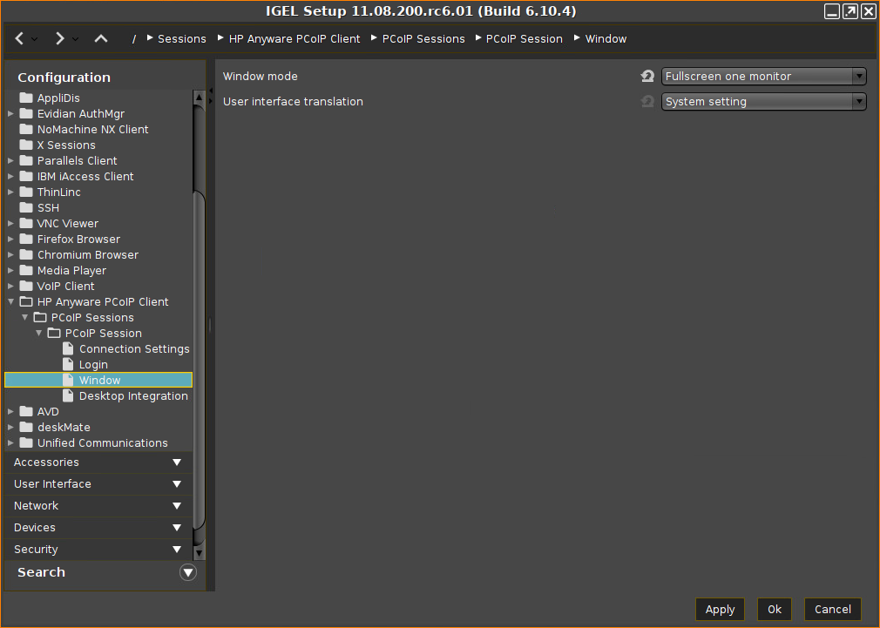
Task: Open User interface translation dropdown
Action: pyautogui.click(x=763, y=102)
